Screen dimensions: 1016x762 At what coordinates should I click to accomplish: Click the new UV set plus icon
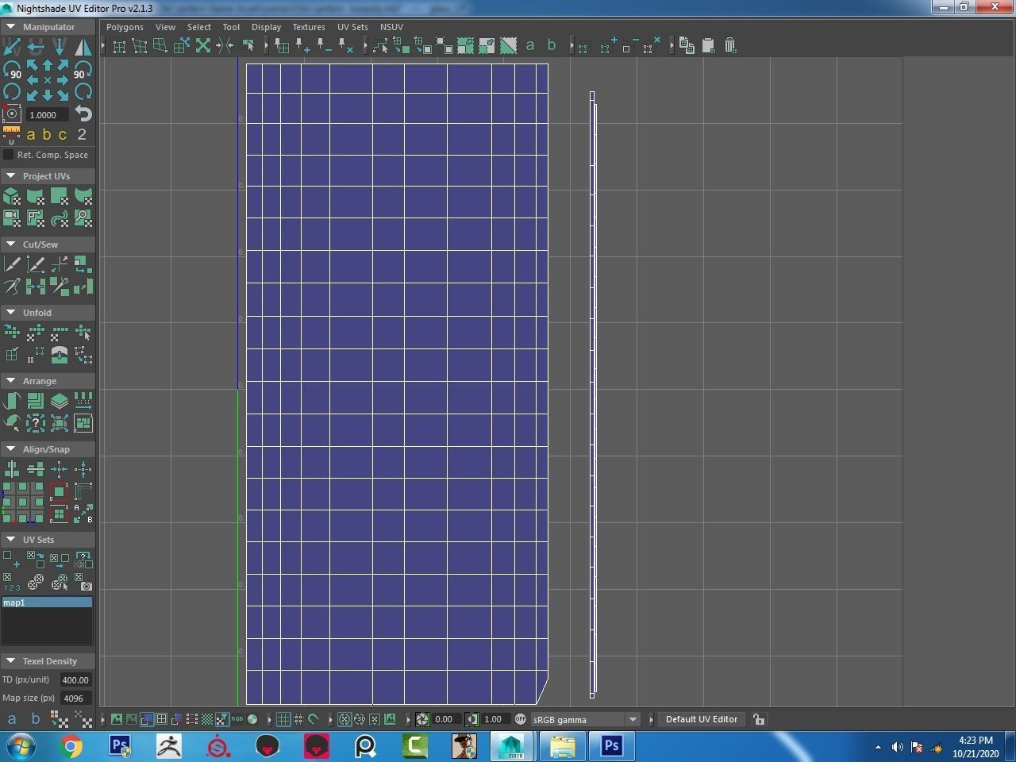pyautogui.click(x=11, y=559)
